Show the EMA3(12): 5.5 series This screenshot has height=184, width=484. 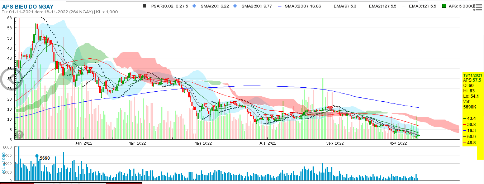tap(418, 6)
